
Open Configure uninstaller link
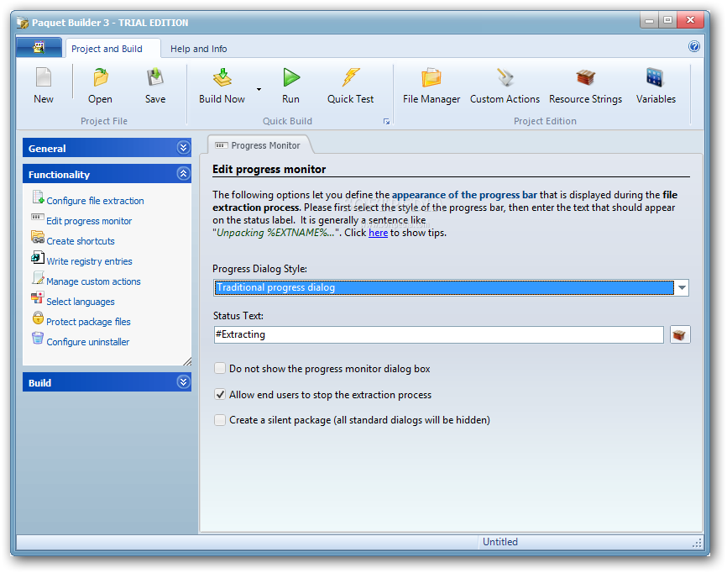coord(87,342)
